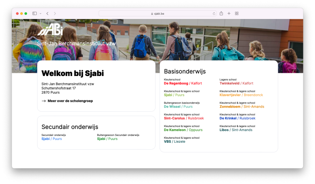Open blue Sjabi / Puurs Secundair onderwijs link

pos(51,139)
